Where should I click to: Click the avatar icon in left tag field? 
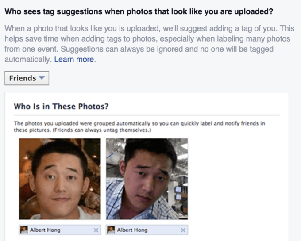point(24,230)
